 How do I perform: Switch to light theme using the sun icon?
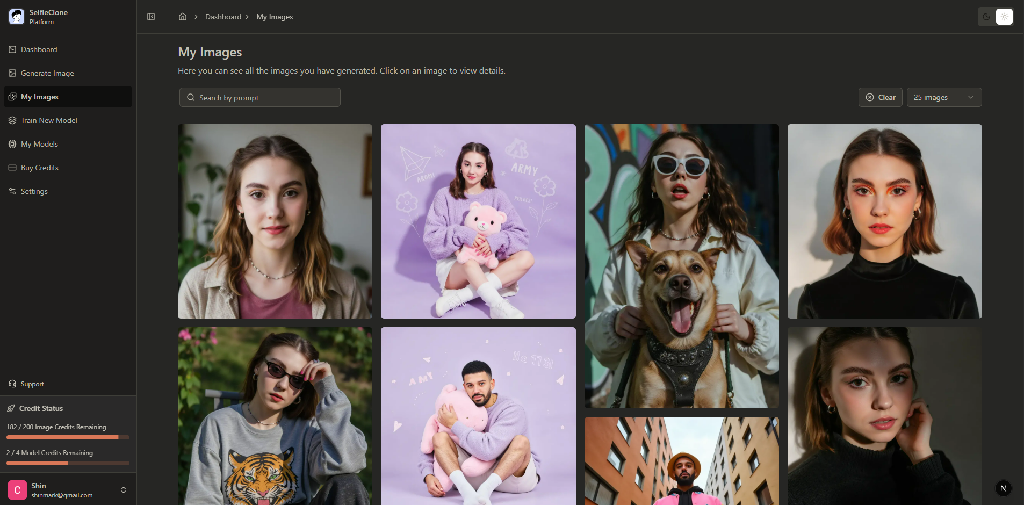(x=1005, y=17)
